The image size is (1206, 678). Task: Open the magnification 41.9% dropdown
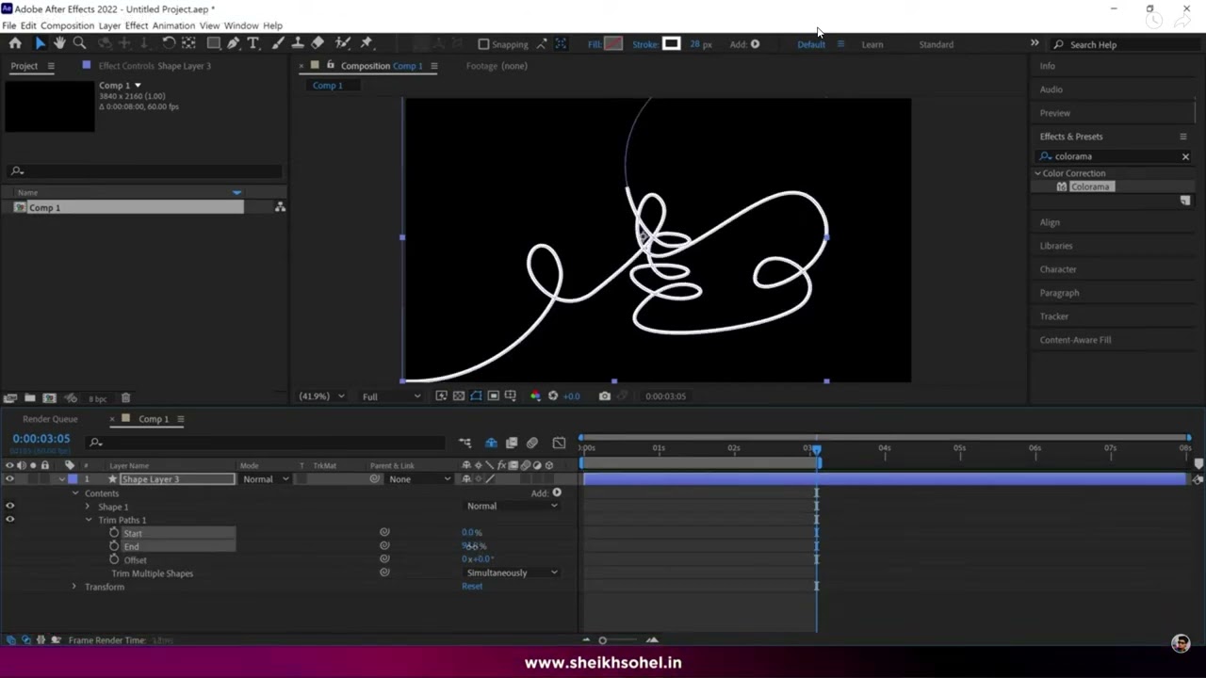click(x=321, y=396)
